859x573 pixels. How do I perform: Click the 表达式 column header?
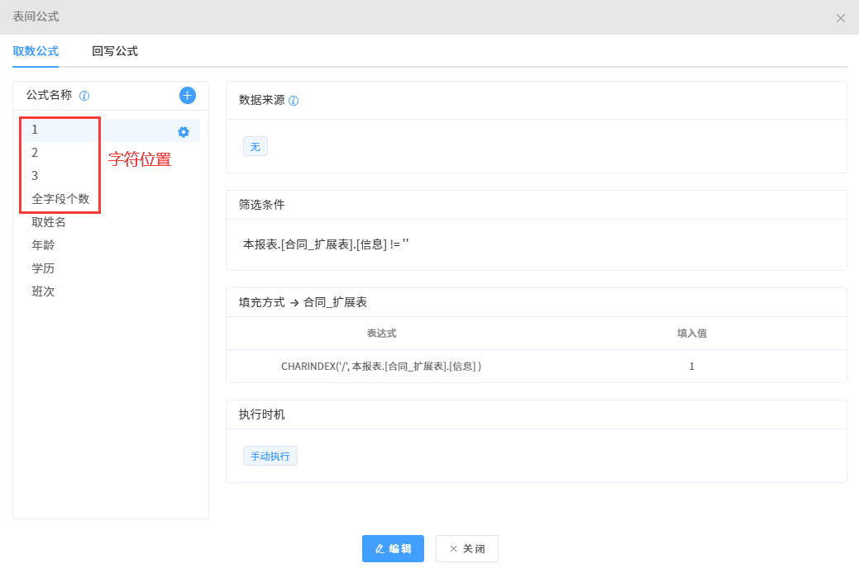(381, 334)
